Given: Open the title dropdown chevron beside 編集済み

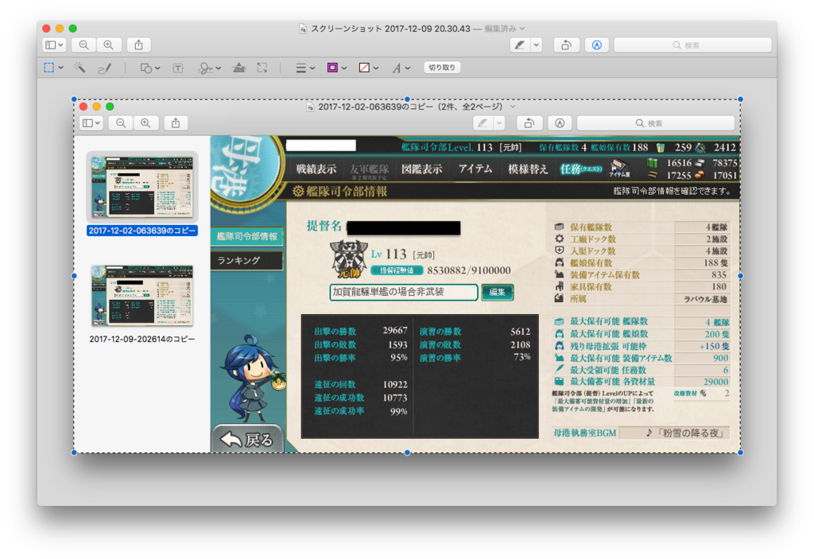Looking at the screenshot, I should [522, 29].
